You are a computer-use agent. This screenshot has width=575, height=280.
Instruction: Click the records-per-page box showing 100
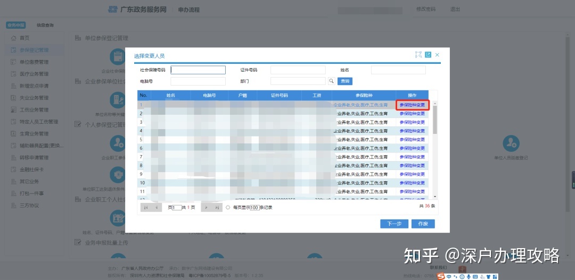click(x=254, y=208)
